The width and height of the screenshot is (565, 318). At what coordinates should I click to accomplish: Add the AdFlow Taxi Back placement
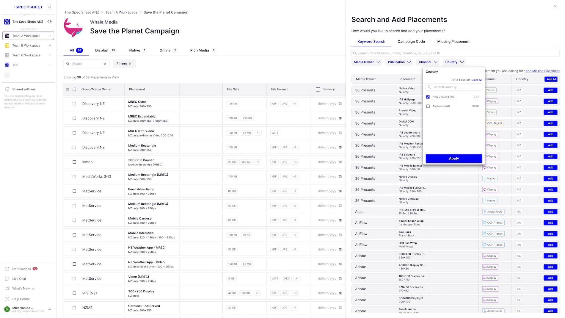pyautogui.click(x=550, y=234)
